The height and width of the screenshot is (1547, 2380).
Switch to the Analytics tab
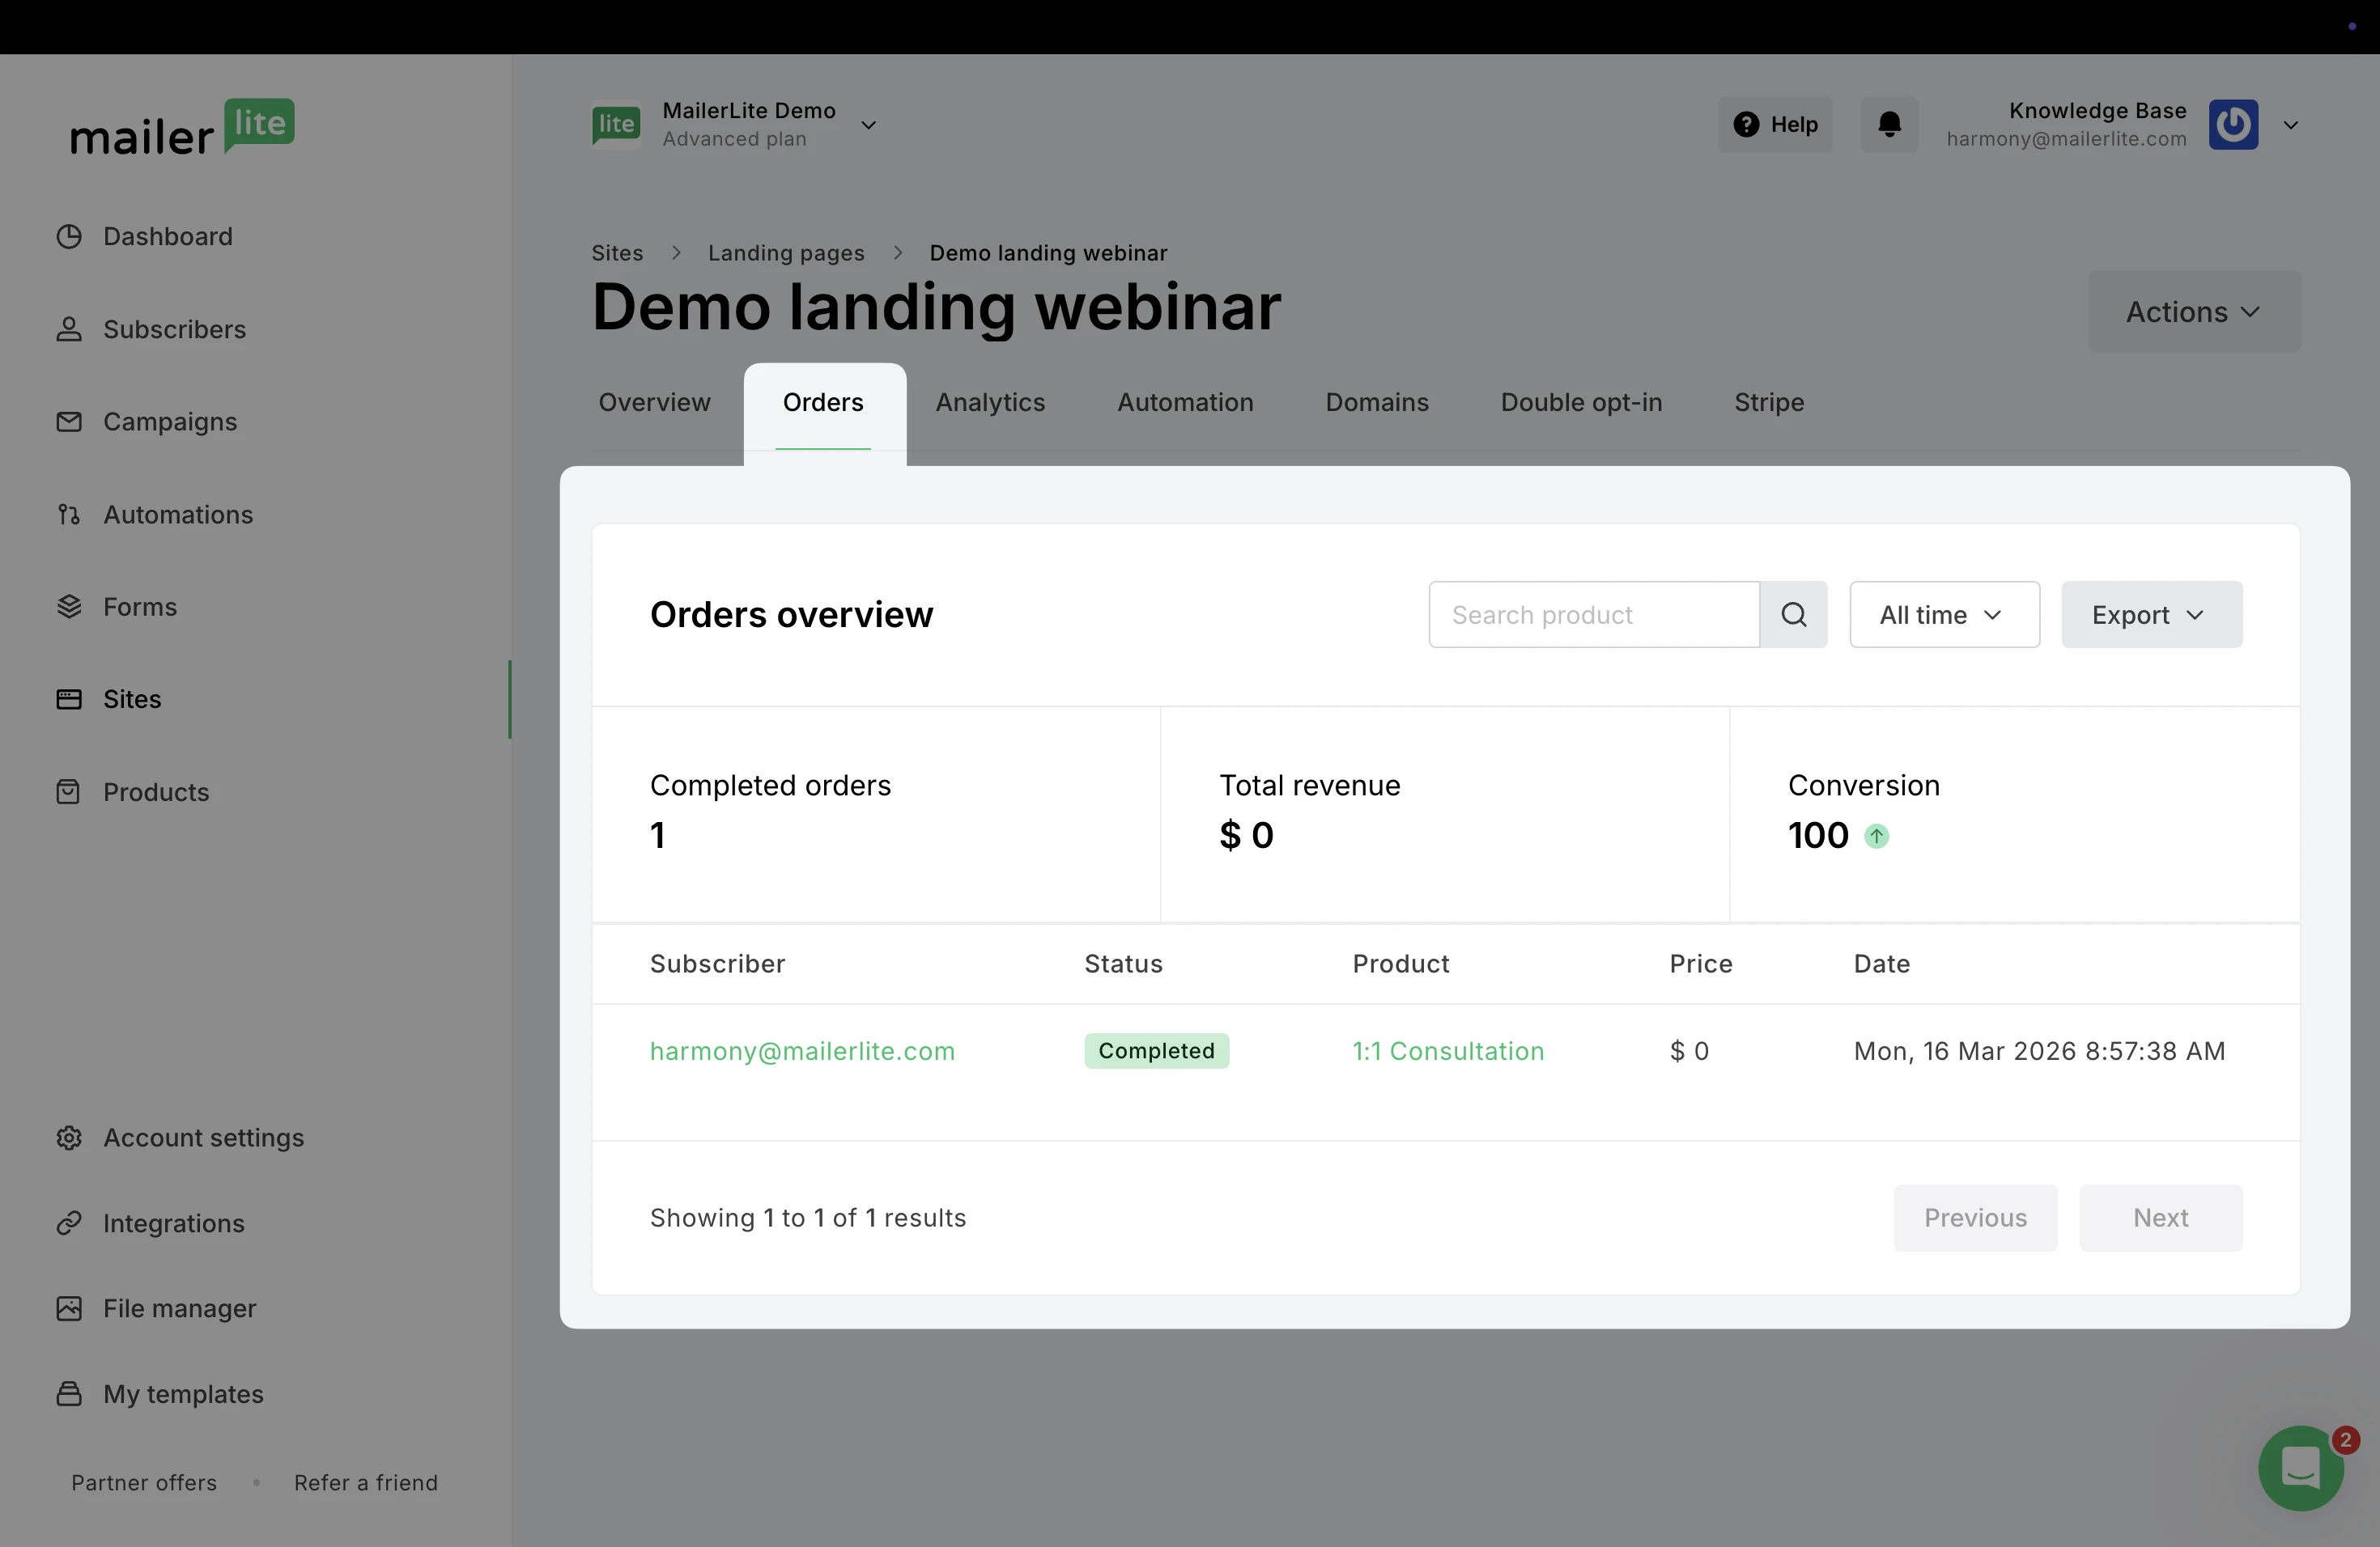(989, 403)
